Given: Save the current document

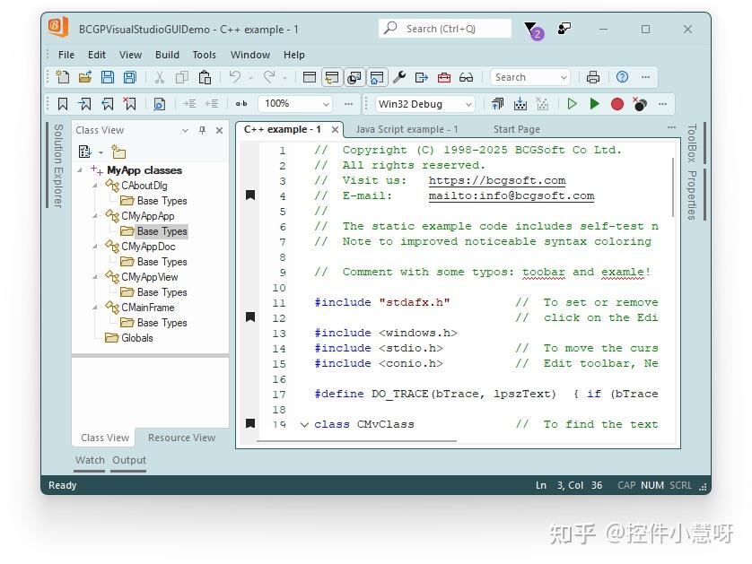Looking at the screenshot, I should point(108,77).
